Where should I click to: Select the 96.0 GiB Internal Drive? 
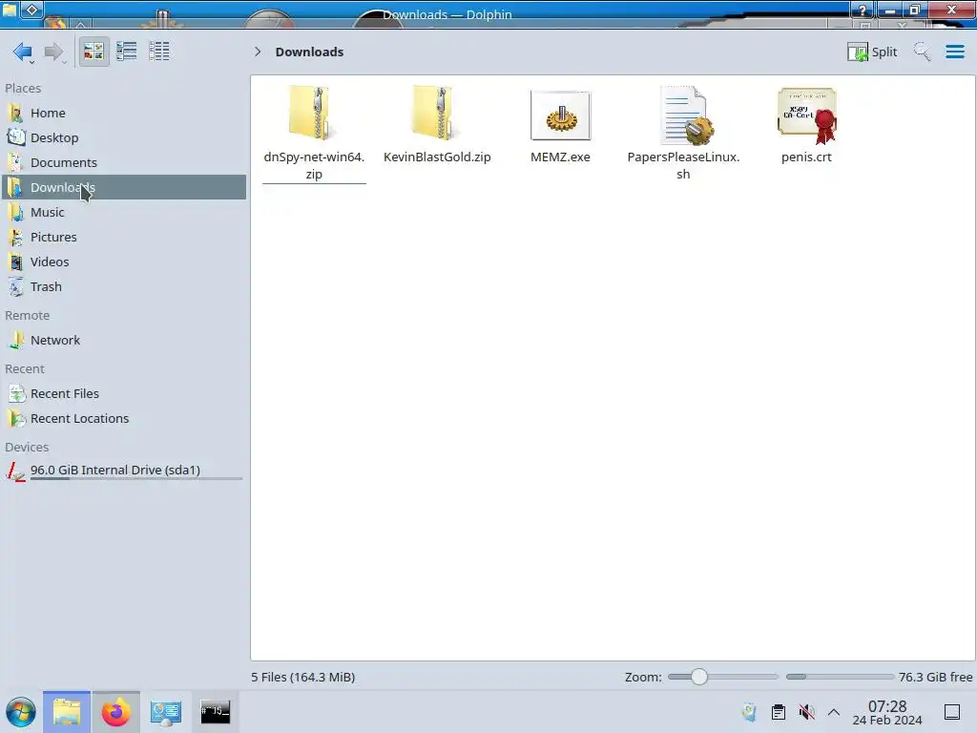click(124, 471)
